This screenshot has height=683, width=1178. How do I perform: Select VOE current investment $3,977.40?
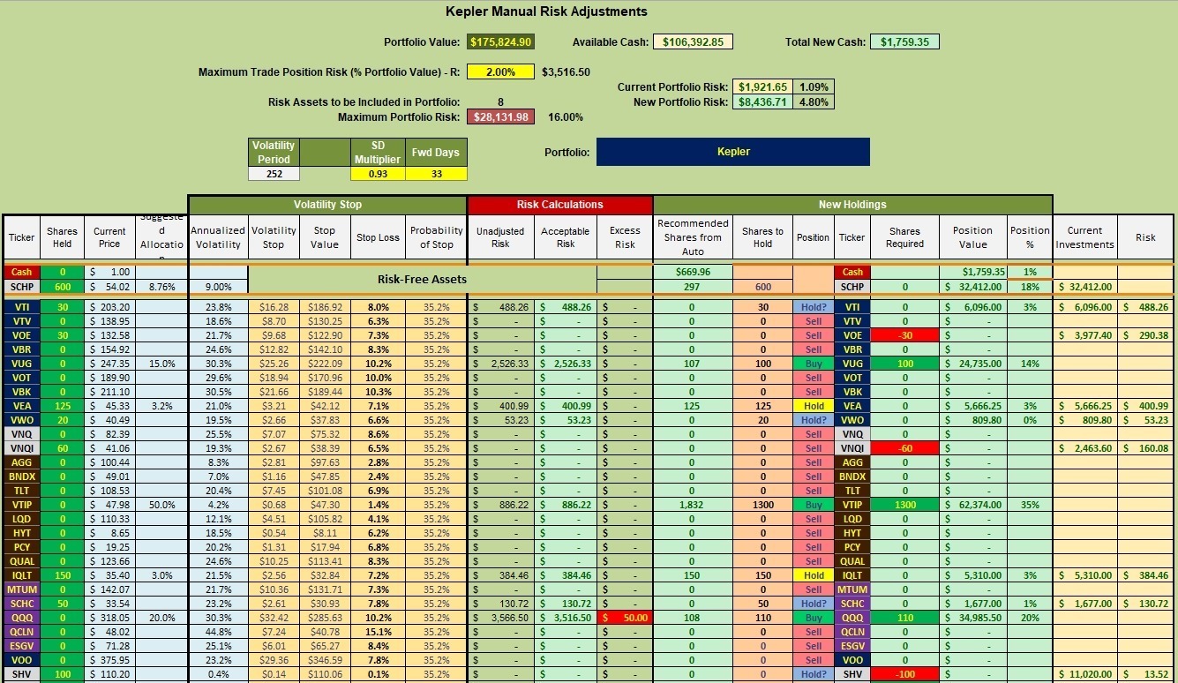pos(1085,335)
